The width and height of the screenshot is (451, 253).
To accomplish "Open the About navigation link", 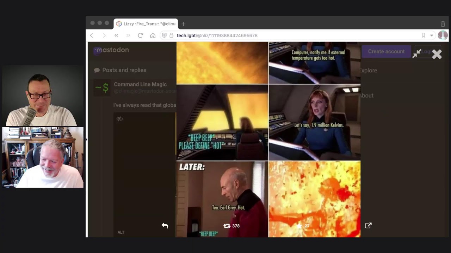I will [x=366, y=96].
